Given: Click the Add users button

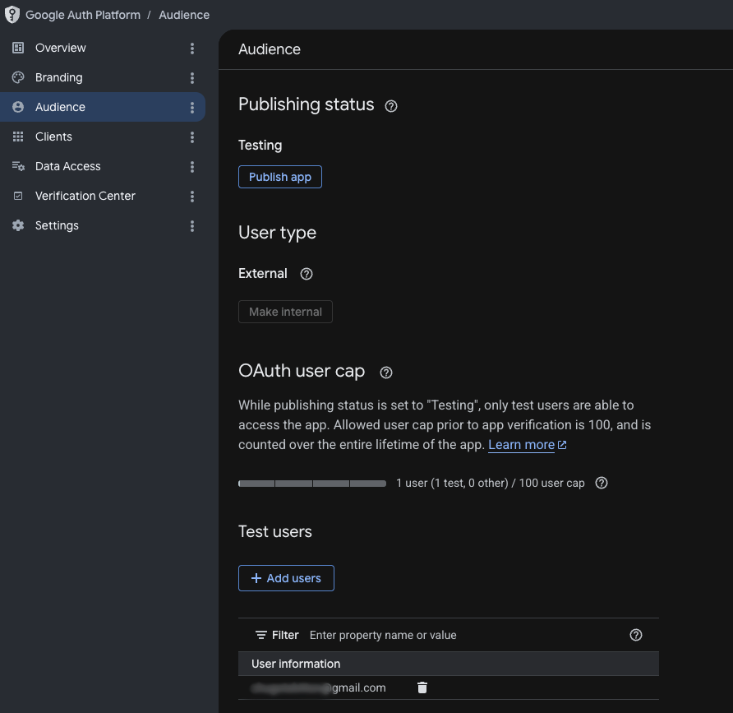Looking at the screenshot, I should pyautogui.click(x=286, y=578).
